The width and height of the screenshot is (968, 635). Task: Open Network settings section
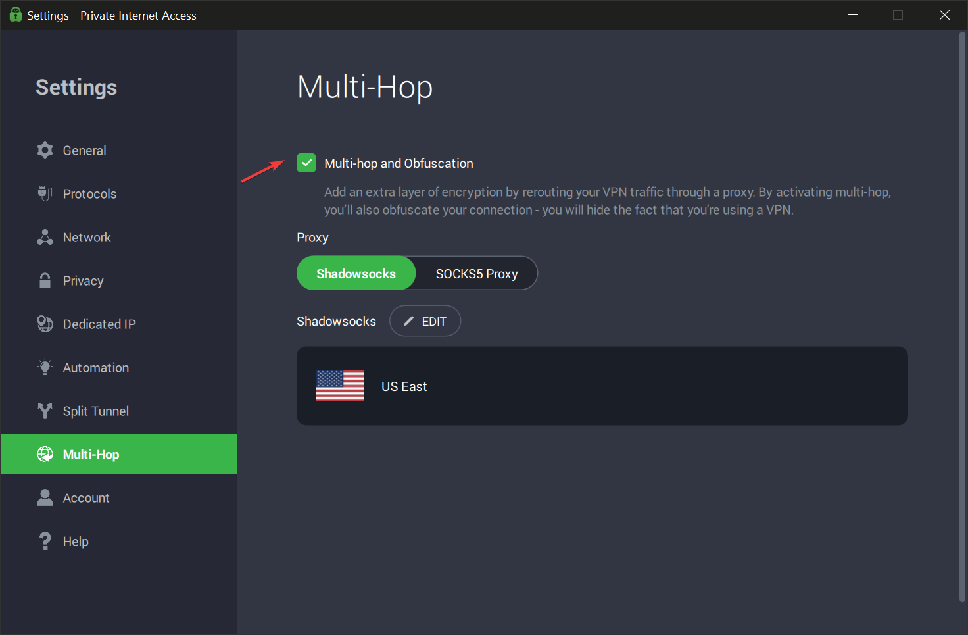[119, 237]
